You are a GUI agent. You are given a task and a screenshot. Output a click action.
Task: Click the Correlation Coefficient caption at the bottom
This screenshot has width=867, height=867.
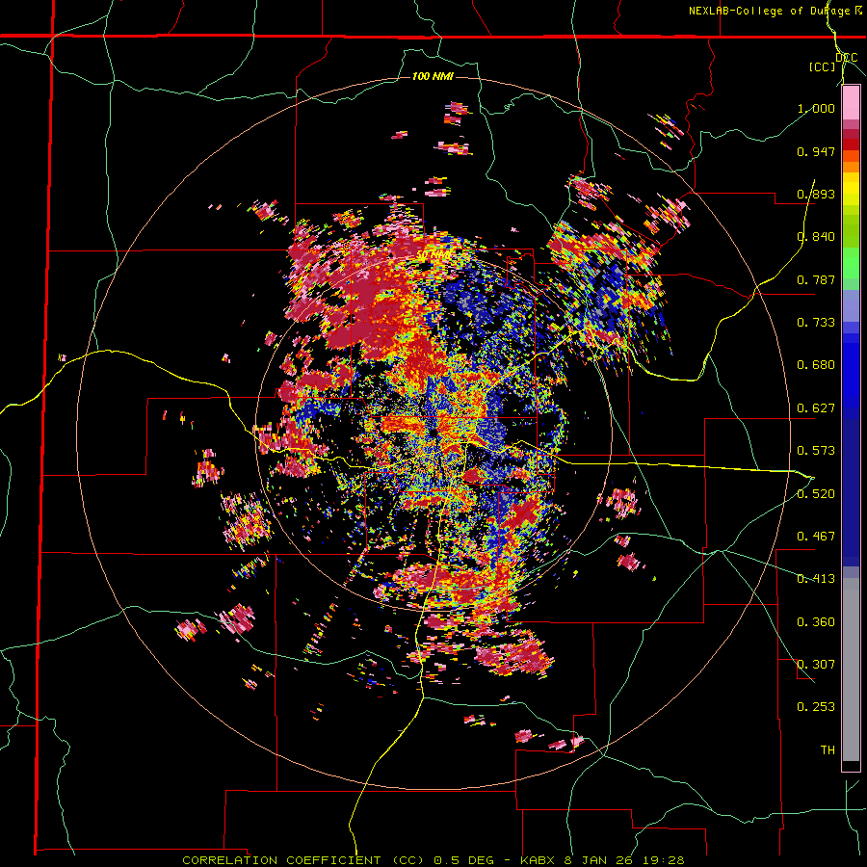click(433, 860)
